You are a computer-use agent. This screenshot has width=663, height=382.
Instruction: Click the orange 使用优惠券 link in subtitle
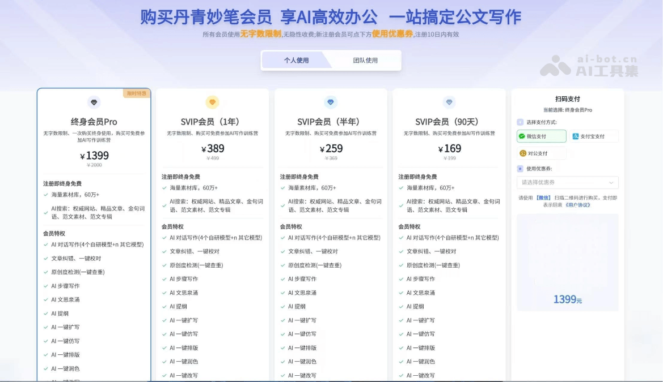(x=392, y=34)
